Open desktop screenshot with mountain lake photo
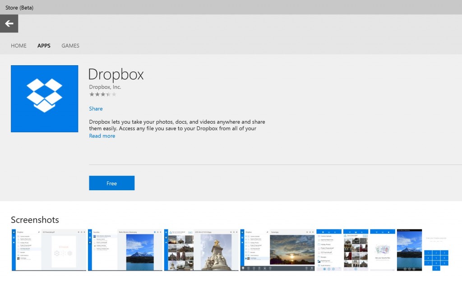Screen dimensions: 462x282 125,250
